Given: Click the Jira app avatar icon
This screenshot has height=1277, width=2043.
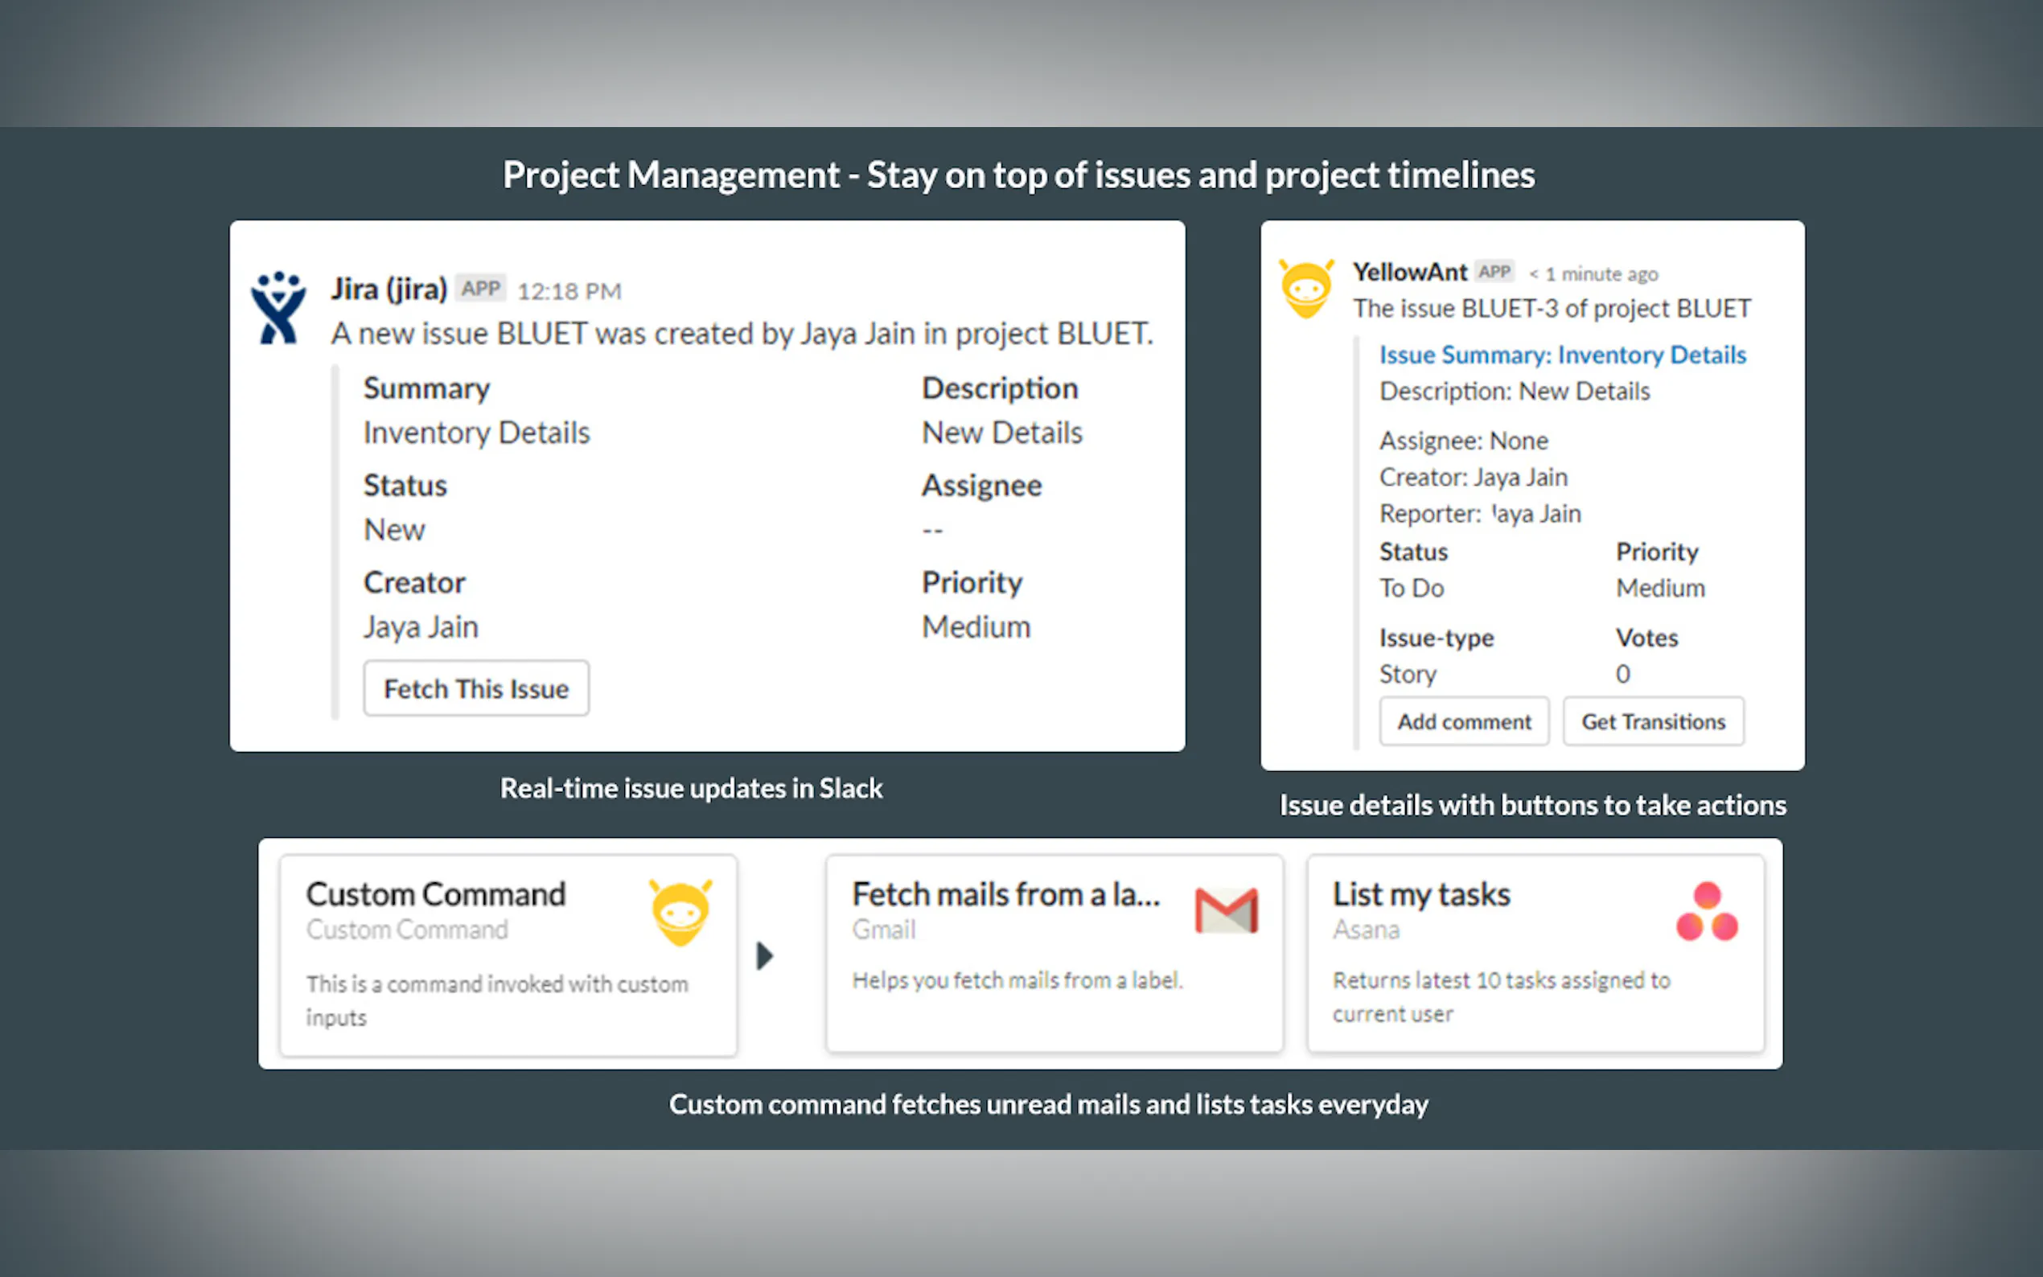Looking at the screenshot, I should [277, 308].
